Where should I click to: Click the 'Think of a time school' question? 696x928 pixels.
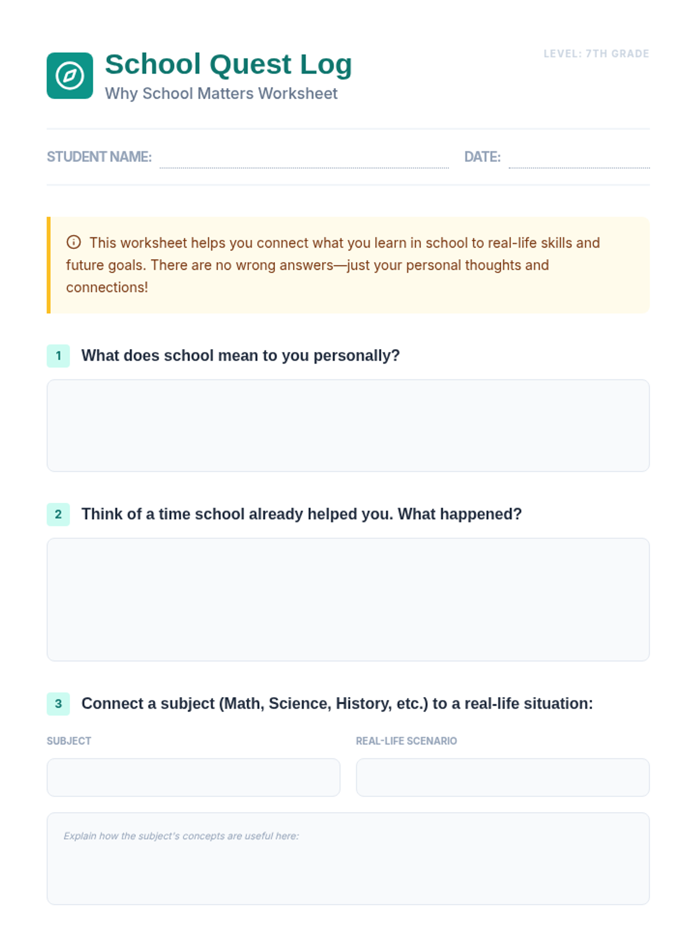[x=301, y=514]
